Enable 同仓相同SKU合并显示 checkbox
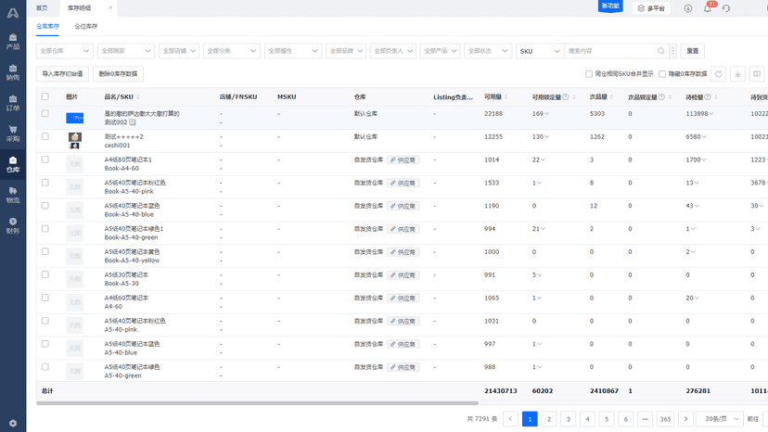 (589, 74)
